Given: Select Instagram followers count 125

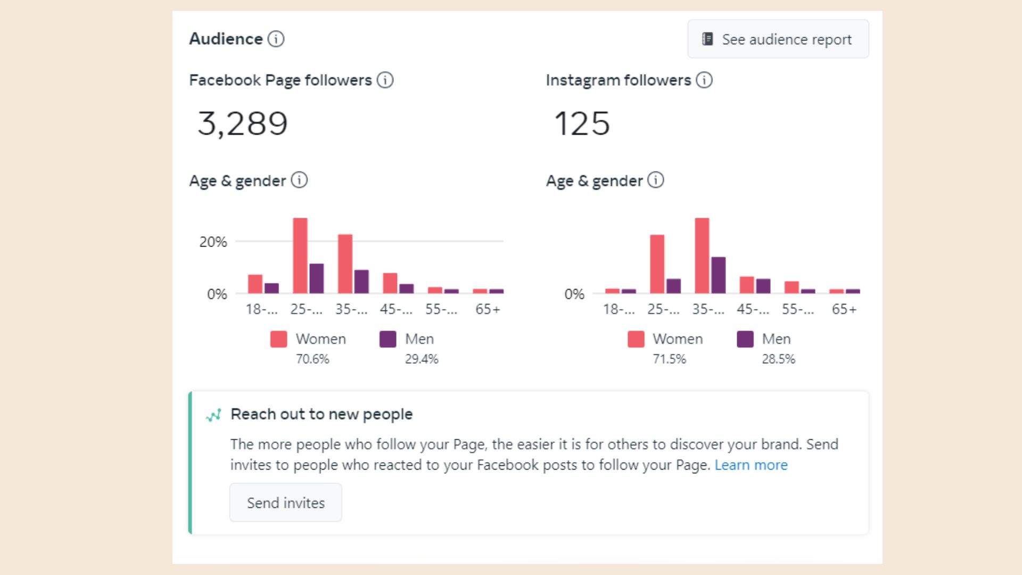Looking at the screenshot, I should 582,124.
